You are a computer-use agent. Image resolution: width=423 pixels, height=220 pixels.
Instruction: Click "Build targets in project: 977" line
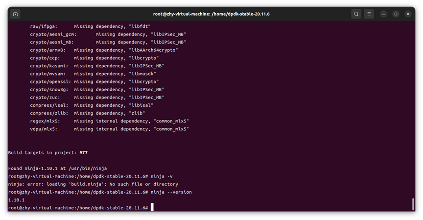(47, 152)
